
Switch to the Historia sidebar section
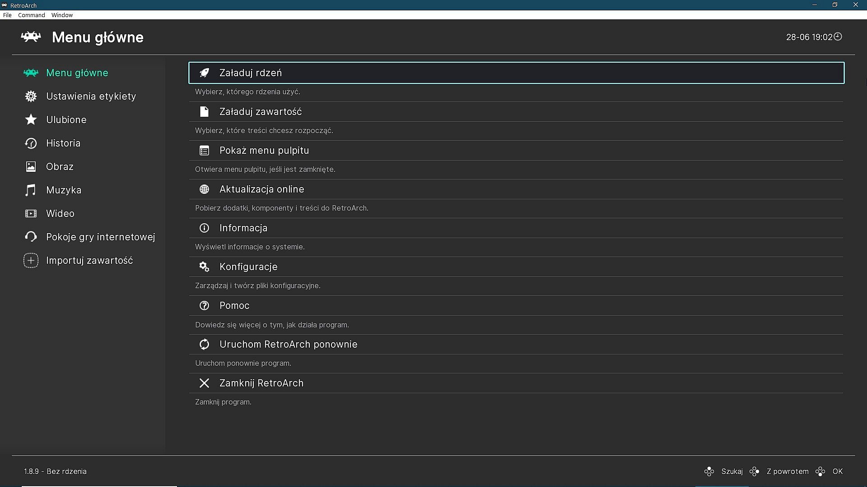pyautogui.click(x=63, y=143)
